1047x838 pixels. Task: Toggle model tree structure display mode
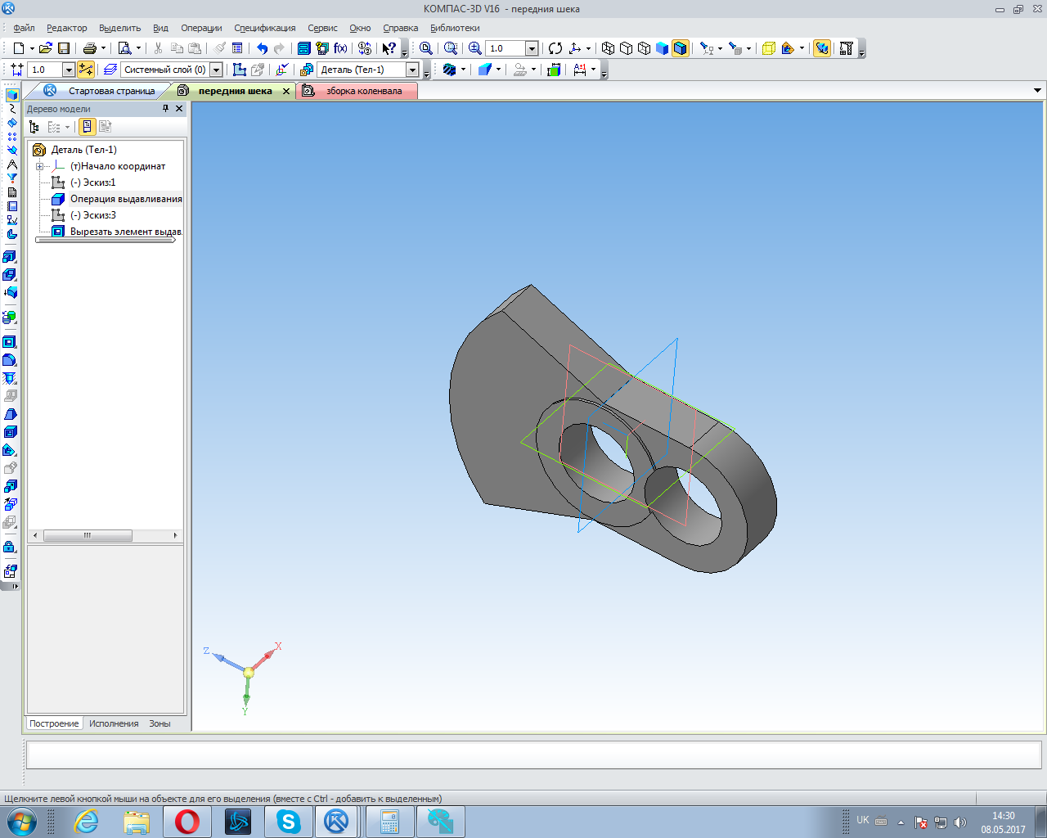tap(34, 127)
